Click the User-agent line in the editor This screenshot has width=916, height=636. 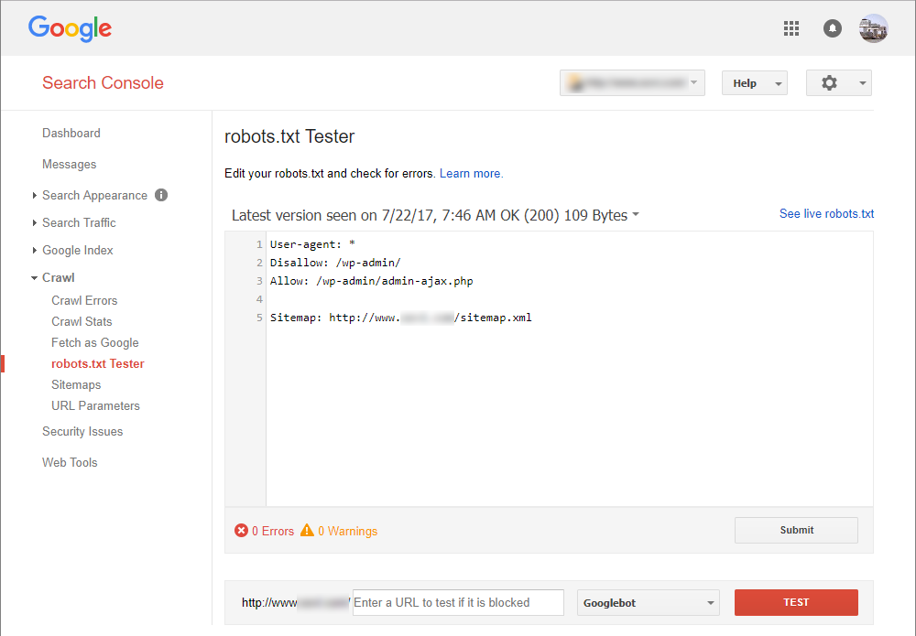coord(312,244)
